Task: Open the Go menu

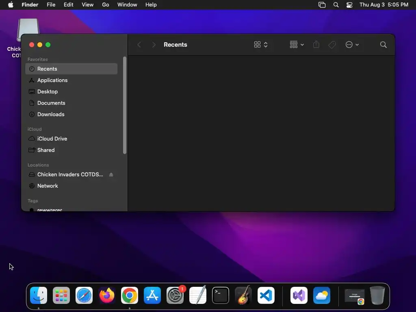Action: (x=106, y=5)
